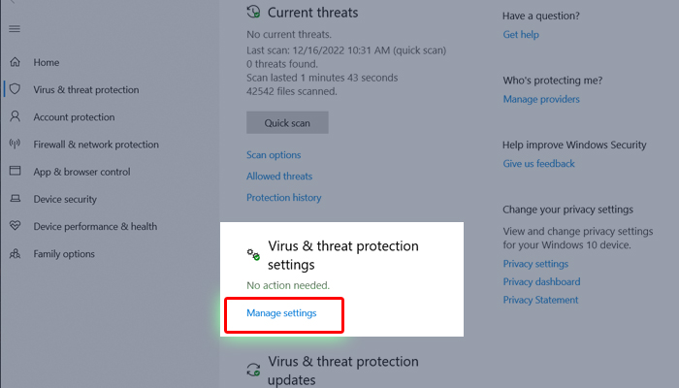679x388 pixels.
Task: Click the Family options people icon
Action: pos(15,254)
